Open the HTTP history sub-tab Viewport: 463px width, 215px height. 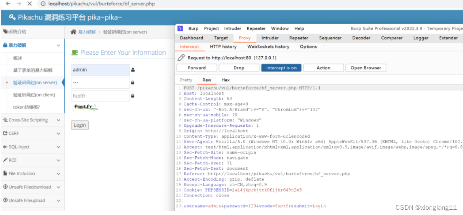(x=223, y=47)
